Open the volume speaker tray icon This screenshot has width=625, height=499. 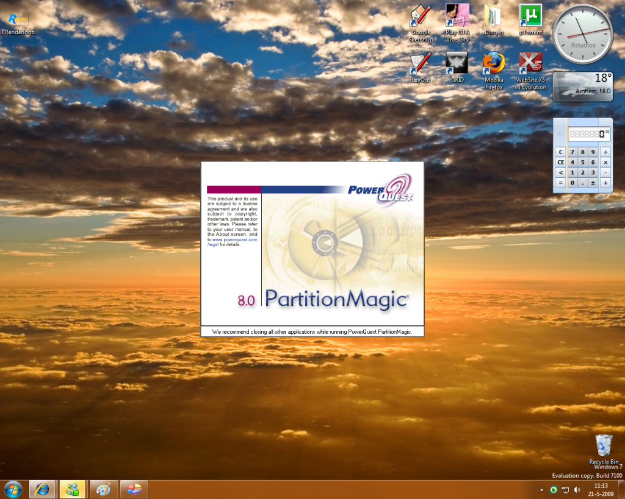click(x=577, y=490)
